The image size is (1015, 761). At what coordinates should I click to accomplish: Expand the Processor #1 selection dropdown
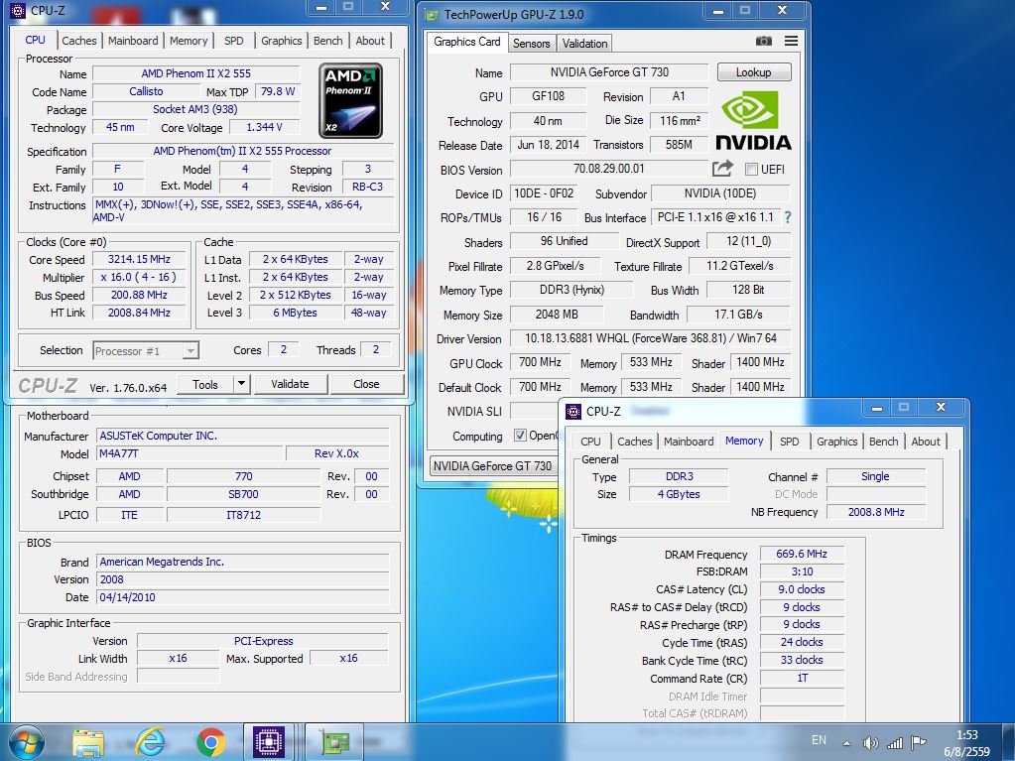(190, 350)
